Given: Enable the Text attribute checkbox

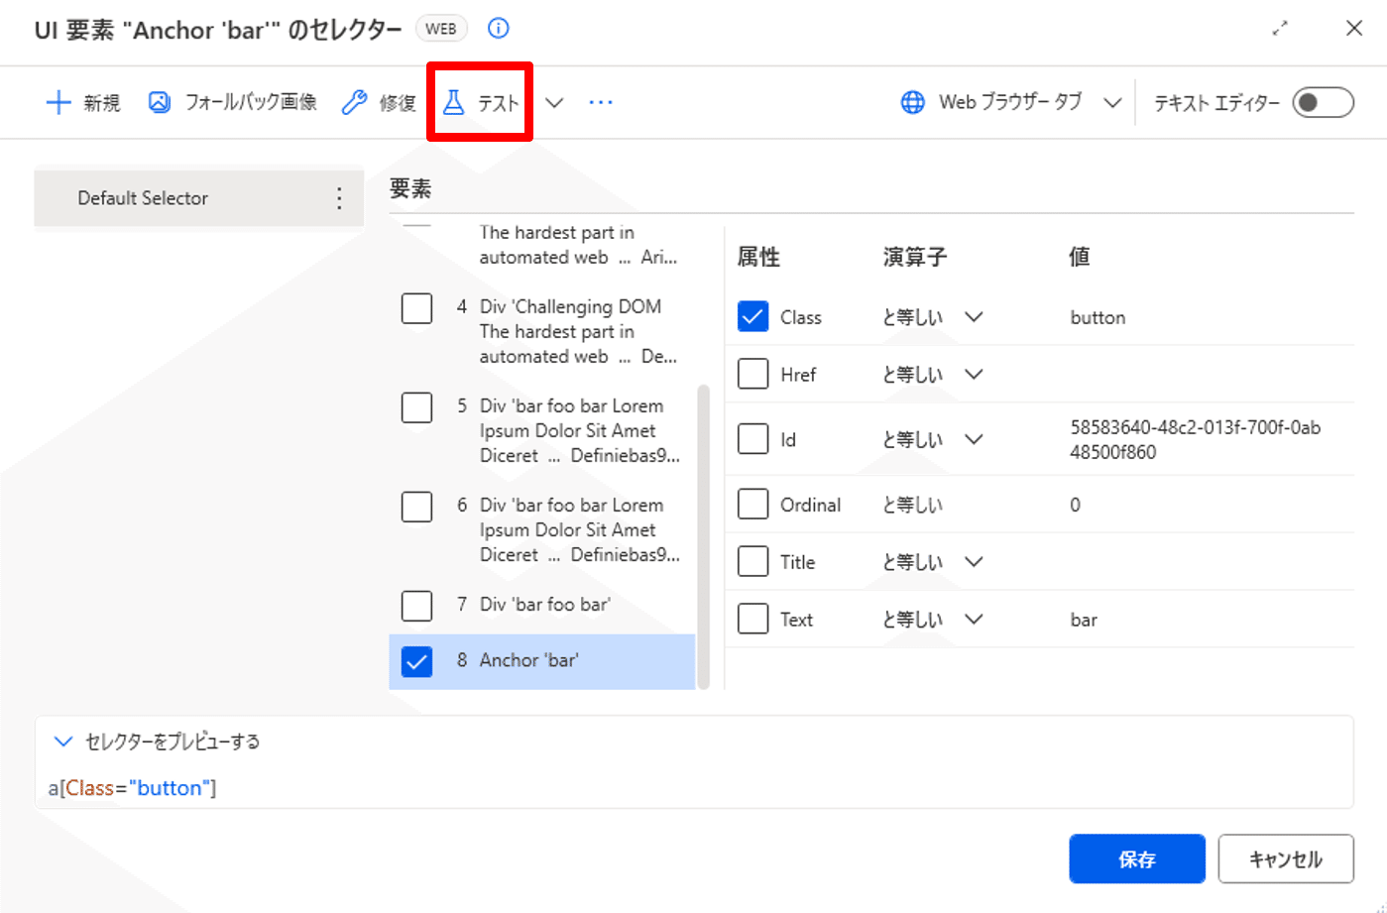Looking at the screenshot, I should pos(753,619).
